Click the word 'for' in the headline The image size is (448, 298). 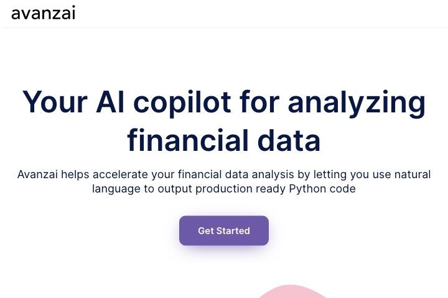click(x=259, y=102)
